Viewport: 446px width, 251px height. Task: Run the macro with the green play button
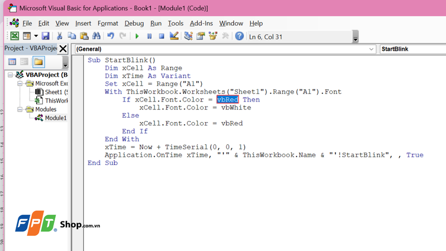coord(137,36)
